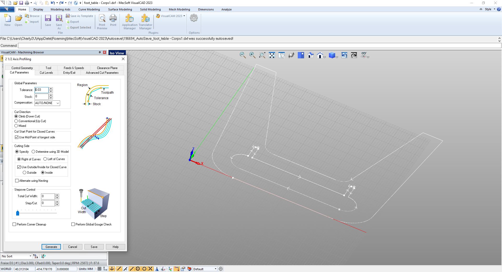This screenshot has height=272, width=502.
Task: Open the No Sort dropdown
Action: coord(16,256)
